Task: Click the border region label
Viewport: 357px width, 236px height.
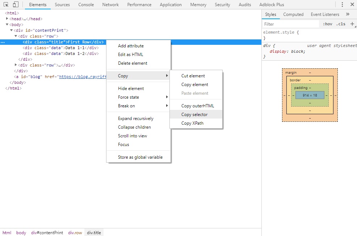Action: tap(295, 80)
